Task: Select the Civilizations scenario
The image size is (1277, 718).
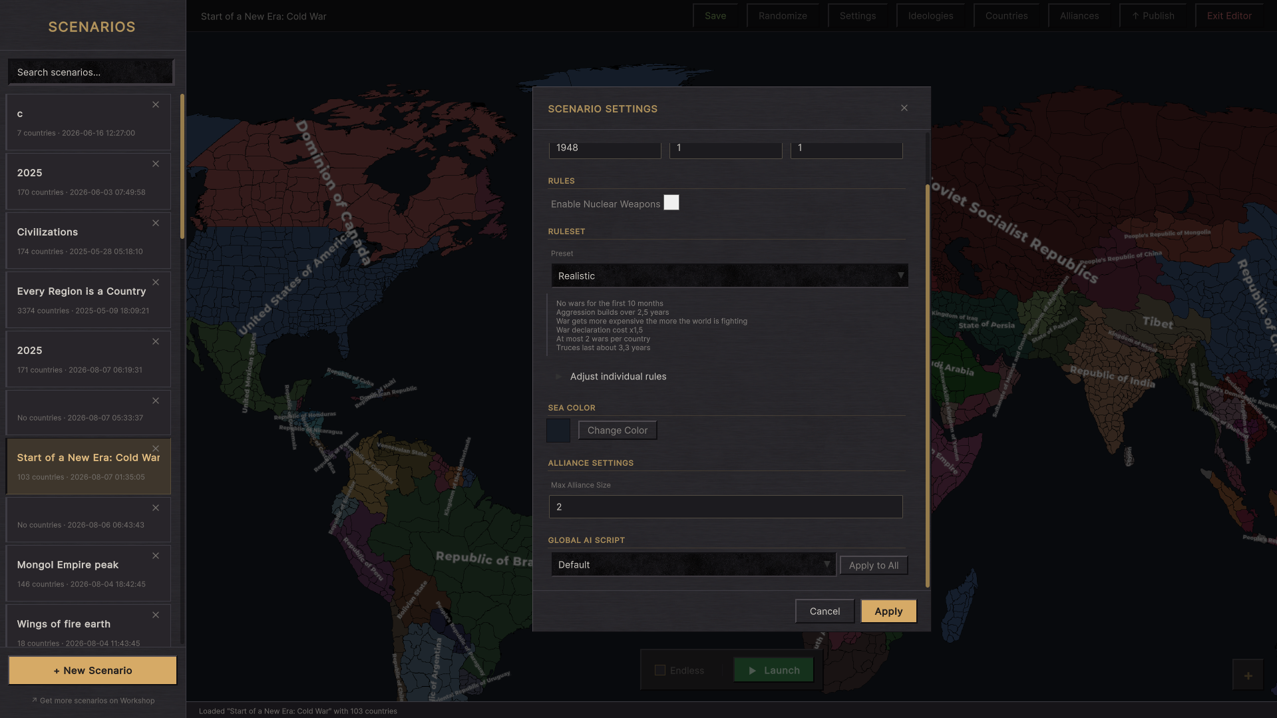Action: point(89,240)
